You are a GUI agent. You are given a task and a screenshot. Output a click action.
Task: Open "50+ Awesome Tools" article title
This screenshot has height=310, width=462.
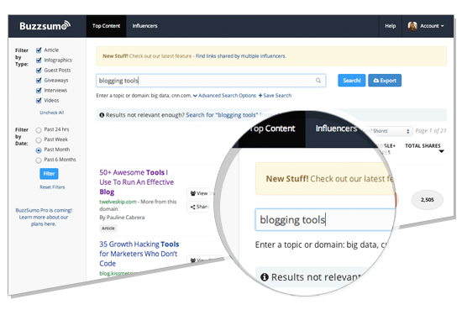coord(136,182)
